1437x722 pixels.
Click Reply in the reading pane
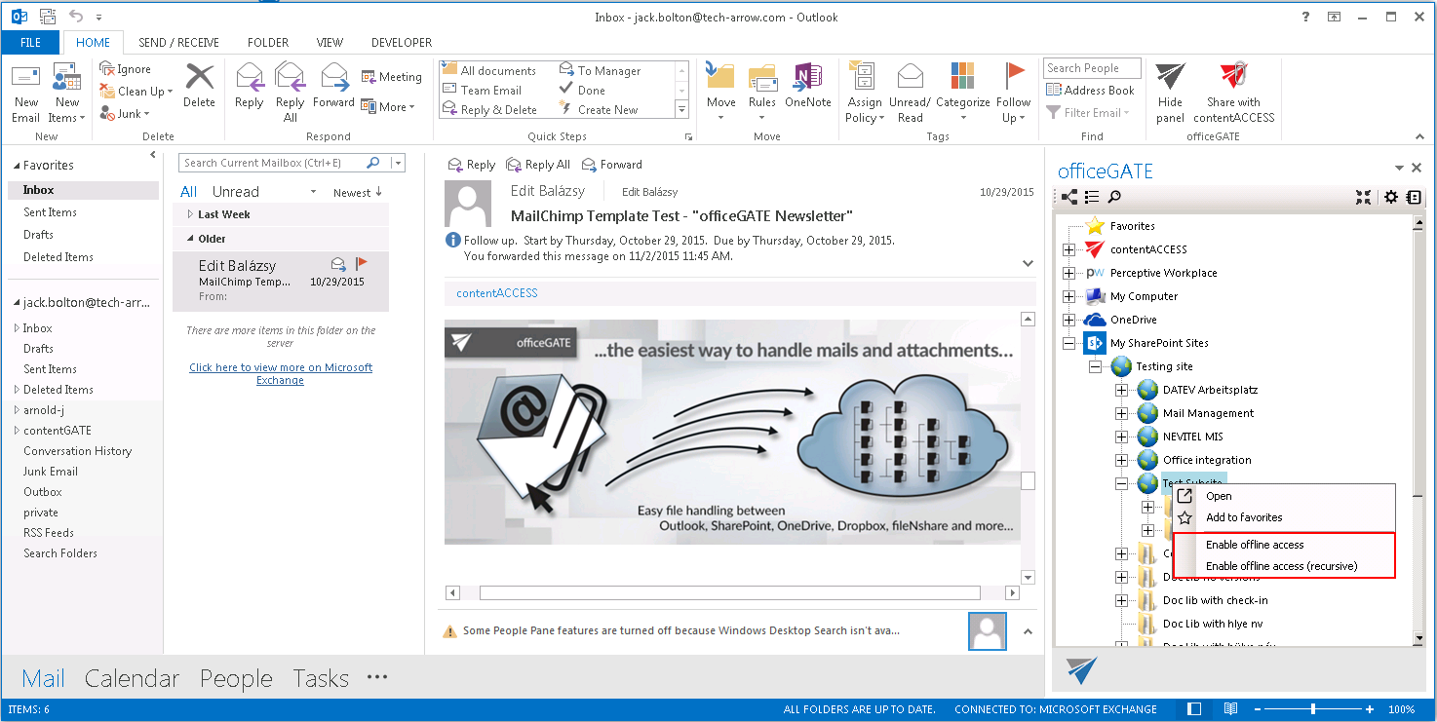472,165
